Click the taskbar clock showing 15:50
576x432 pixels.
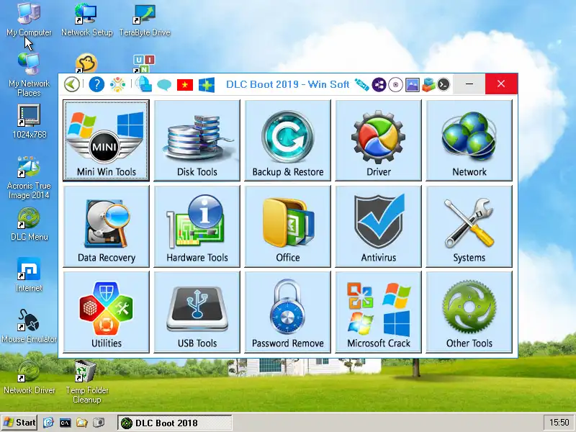559,423
